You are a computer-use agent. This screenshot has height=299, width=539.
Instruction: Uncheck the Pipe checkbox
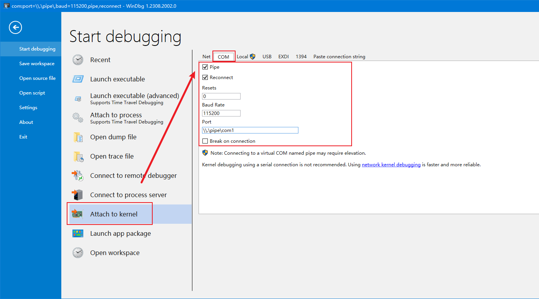[205, 67]
